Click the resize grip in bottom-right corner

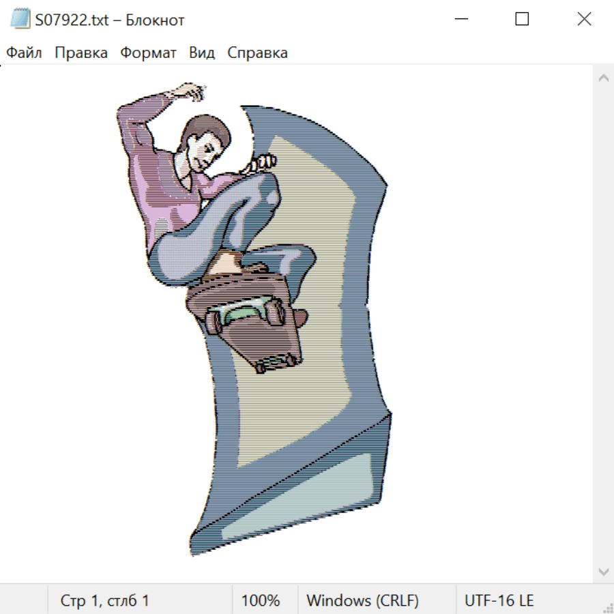point(607,607)
